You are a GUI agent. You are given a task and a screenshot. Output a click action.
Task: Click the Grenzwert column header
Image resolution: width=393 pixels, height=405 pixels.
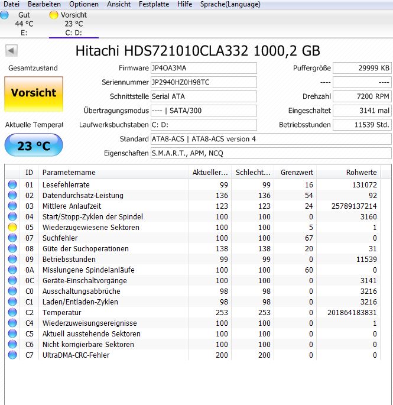pyautogui.click(x=295, y=172)
